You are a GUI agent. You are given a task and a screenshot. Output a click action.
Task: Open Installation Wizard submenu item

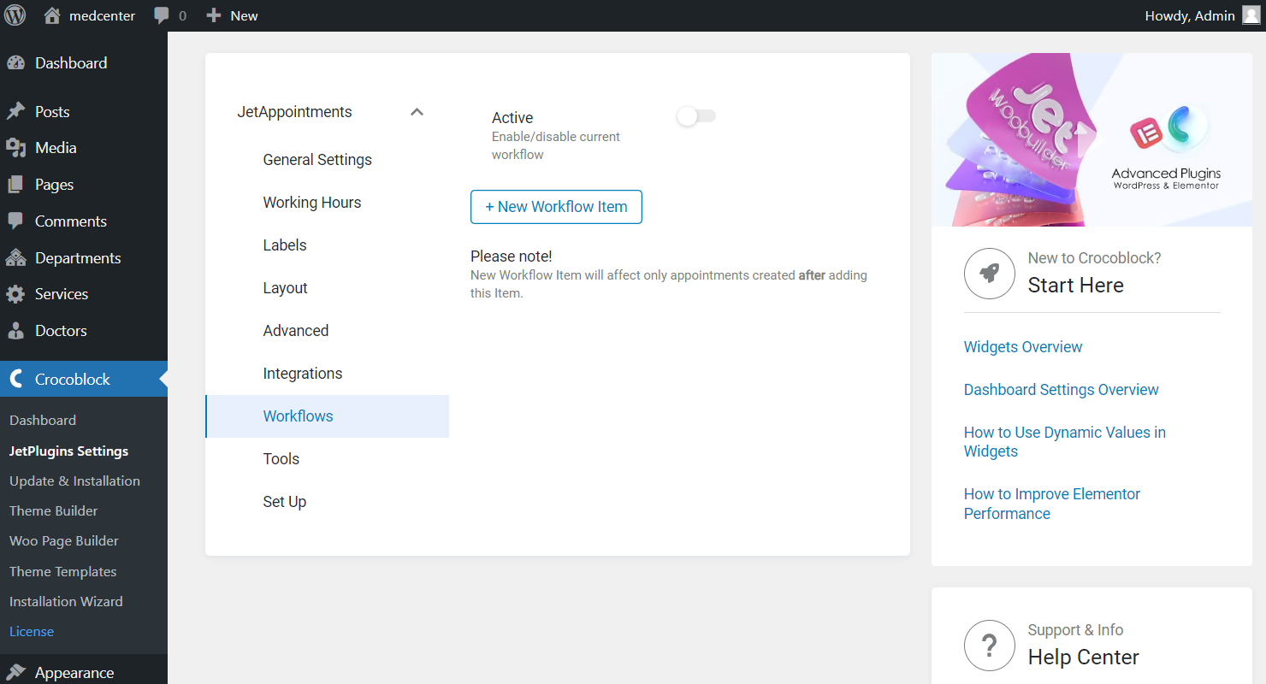tap(66, 602)
